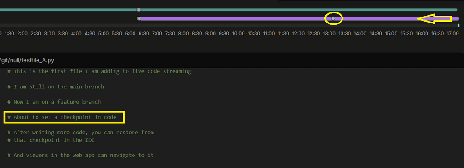Click the checkpoint marker on the purple timeline
The image size is (464, 168).
(x=333, y=18)
